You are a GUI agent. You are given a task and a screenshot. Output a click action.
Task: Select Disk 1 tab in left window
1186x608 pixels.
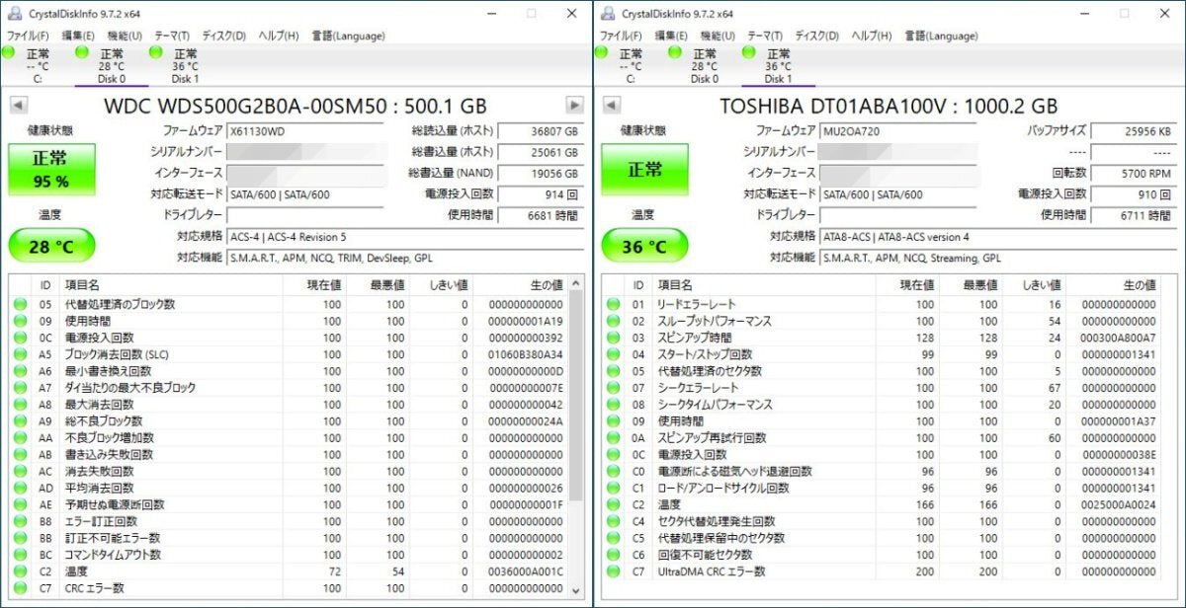[185, 66]
